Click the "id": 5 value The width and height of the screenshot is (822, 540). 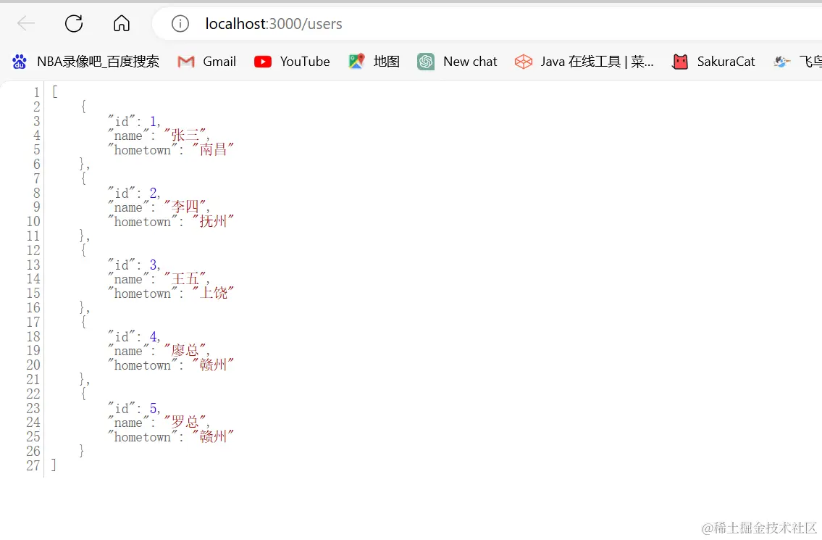pyautogui.click(x=153, y=408)
